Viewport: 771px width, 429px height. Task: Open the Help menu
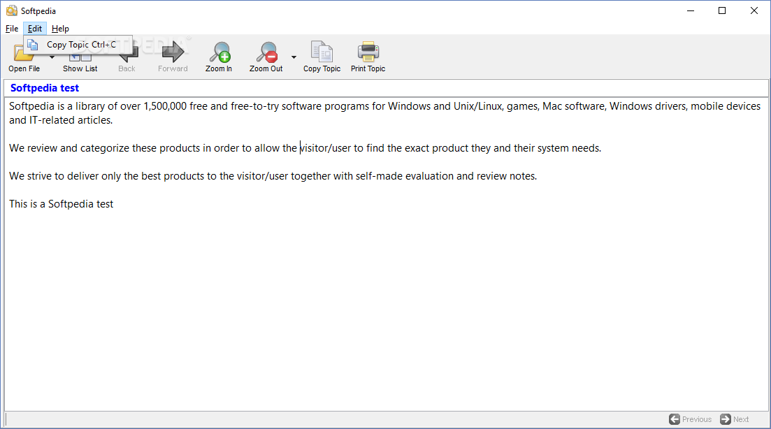click(x=60, y=29)
